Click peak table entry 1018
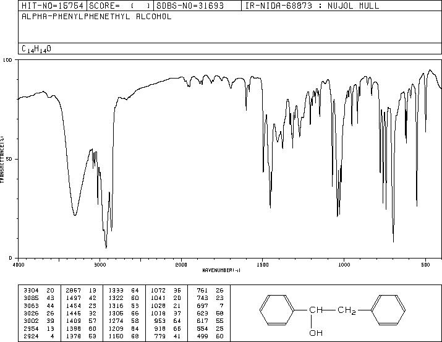The height and width of the screenshot is (342, 442). click(x=158, y=313)
